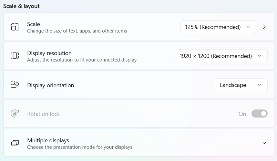Click the Scale icon

coord(15,27)
